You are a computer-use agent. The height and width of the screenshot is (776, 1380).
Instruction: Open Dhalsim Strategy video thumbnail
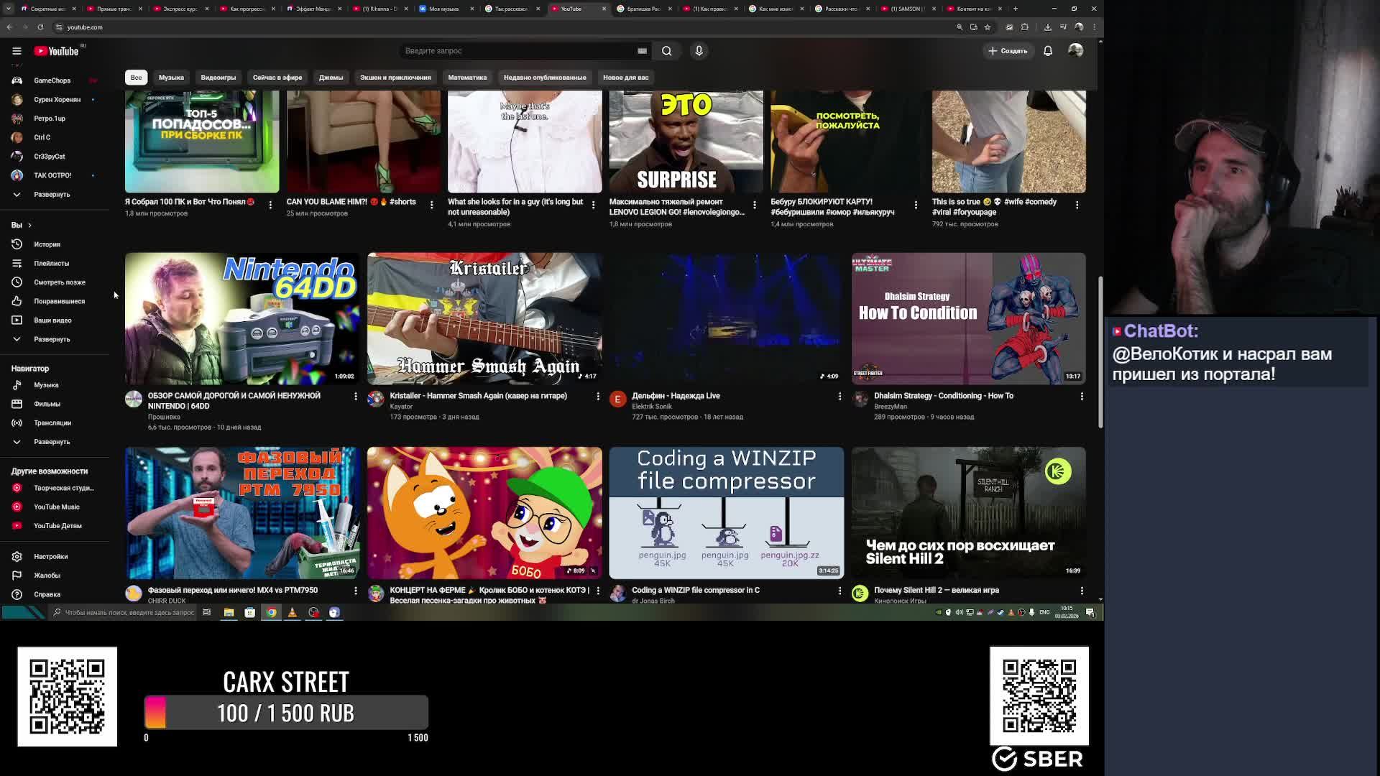click(968, 318)
